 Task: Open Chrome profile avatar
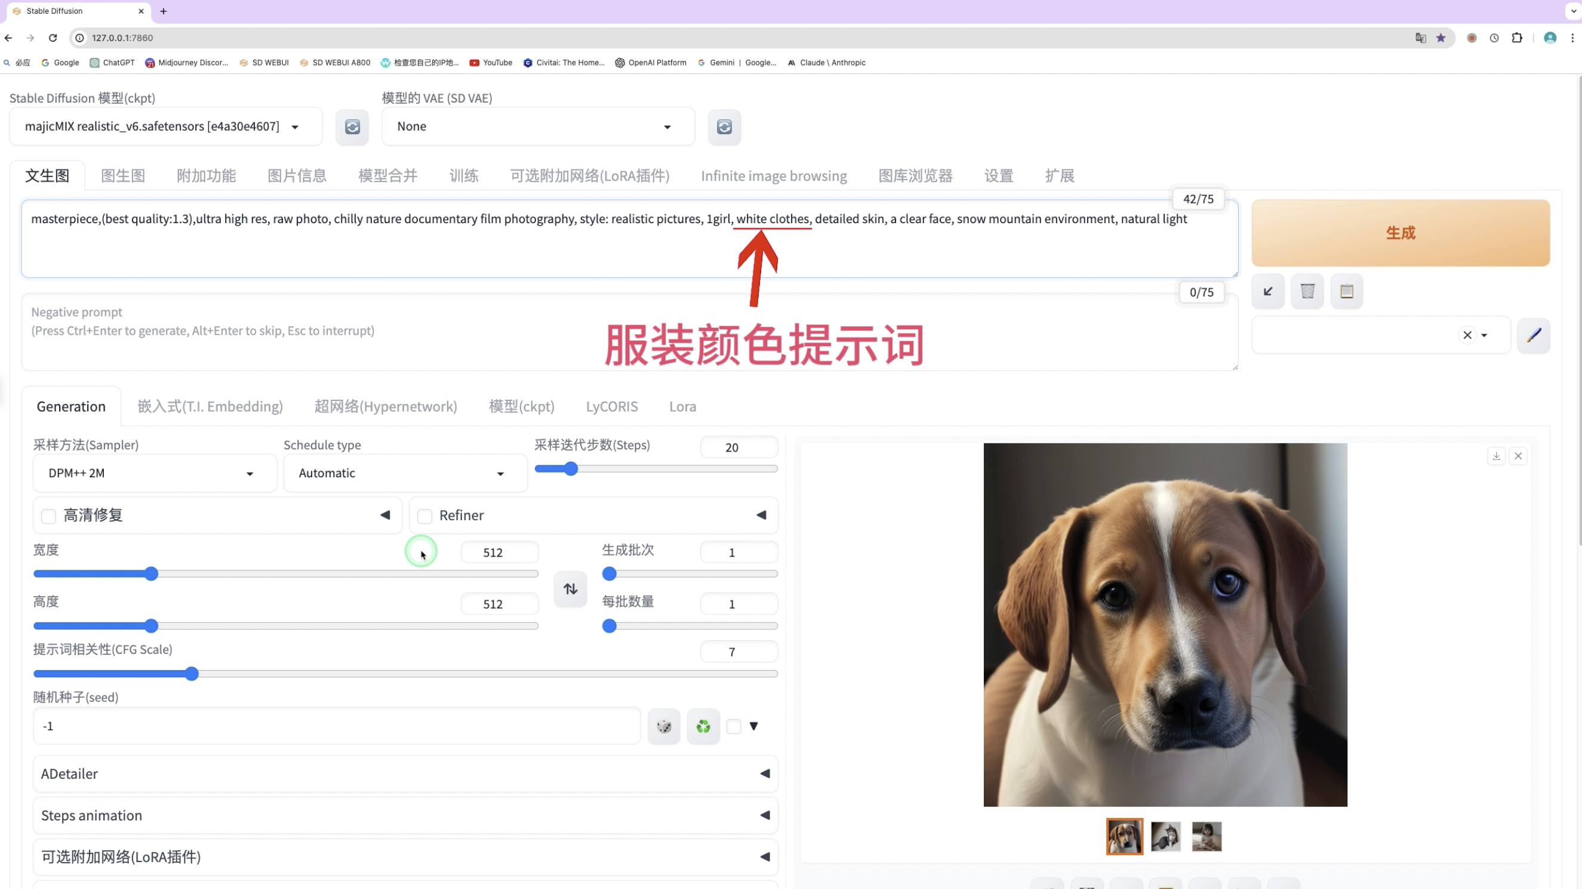point(1550,38)
